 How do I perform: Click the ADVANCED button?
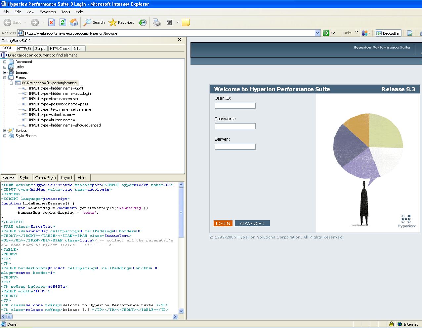[x=252, y=223]
